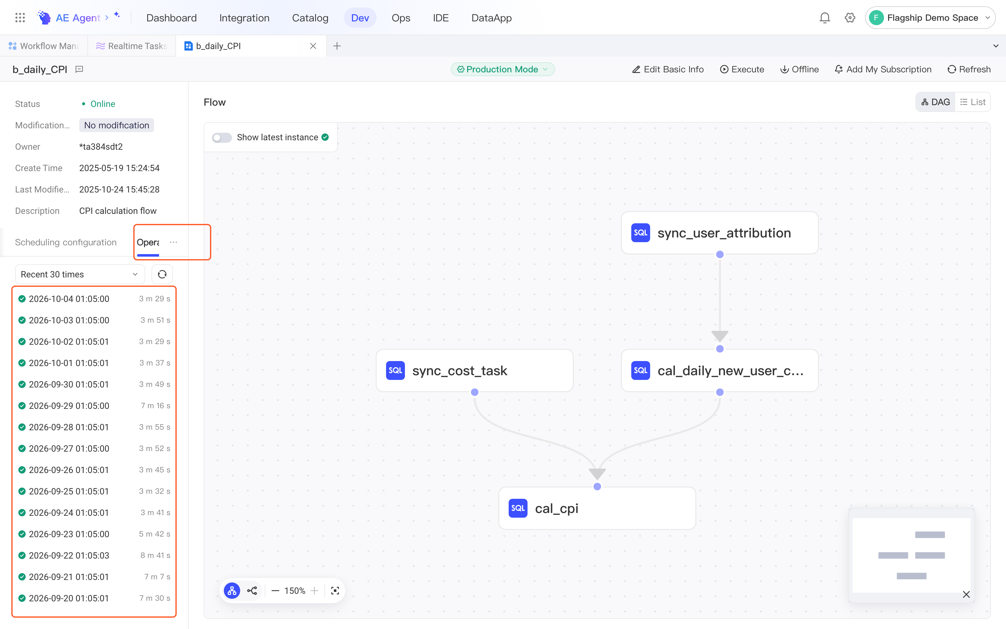Click SQL icon on sync_cost_task node
The height and width of the screenshot is (629, 1006).
pos(395,370)
